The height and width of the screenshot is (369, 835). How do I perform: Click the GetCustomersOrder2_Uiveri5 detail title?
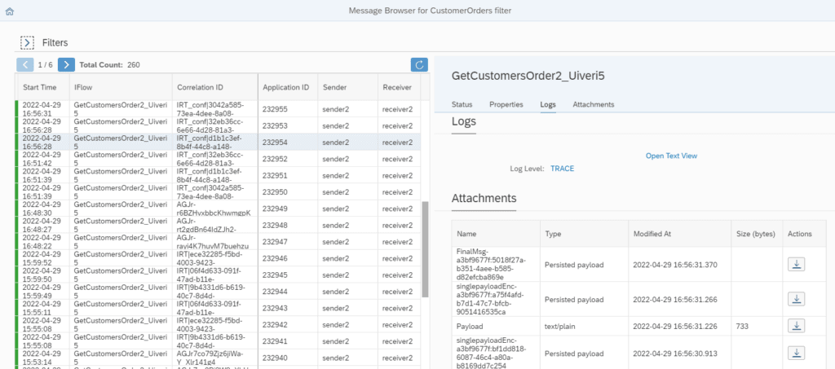point(528,76)
